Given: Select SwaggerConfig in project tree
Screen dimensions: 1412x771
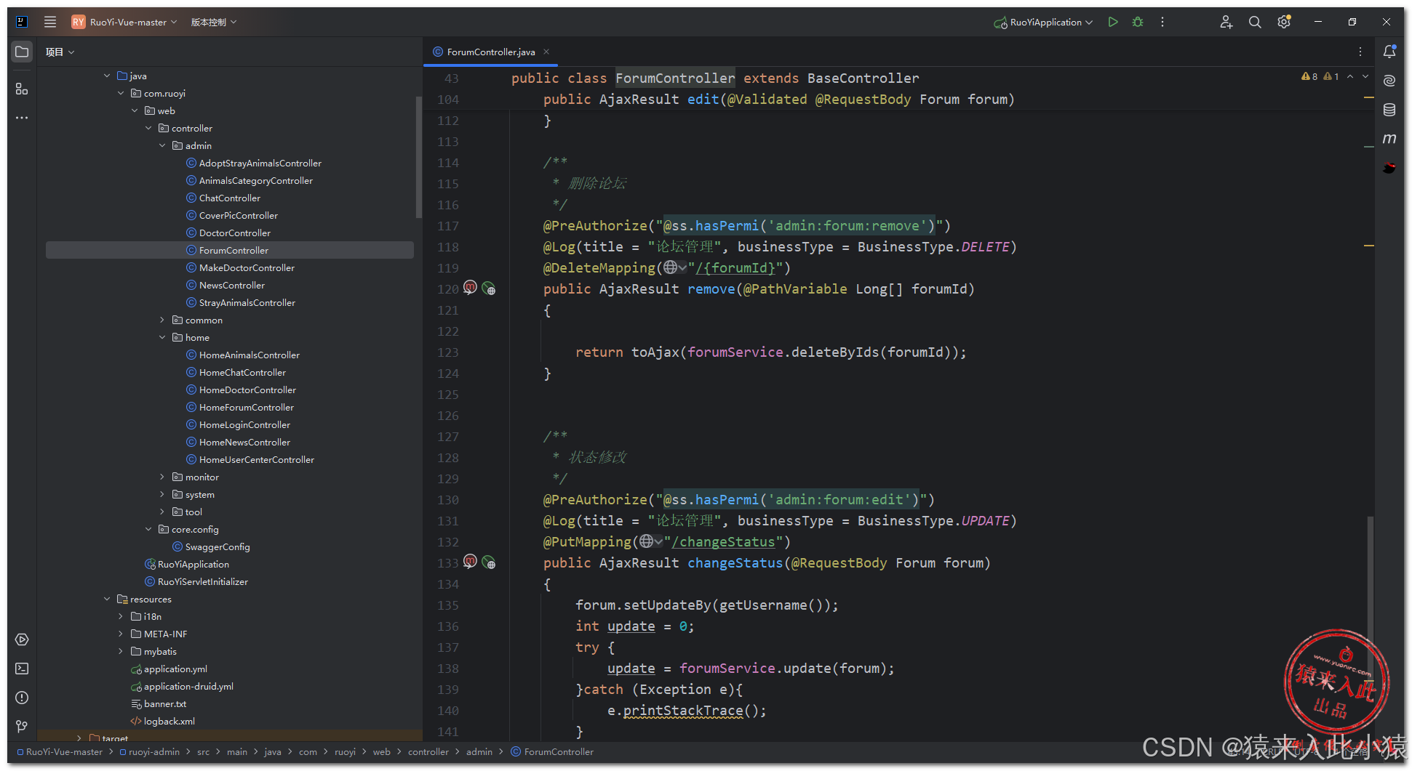Looking at the screenshot, I should (210, 546).
